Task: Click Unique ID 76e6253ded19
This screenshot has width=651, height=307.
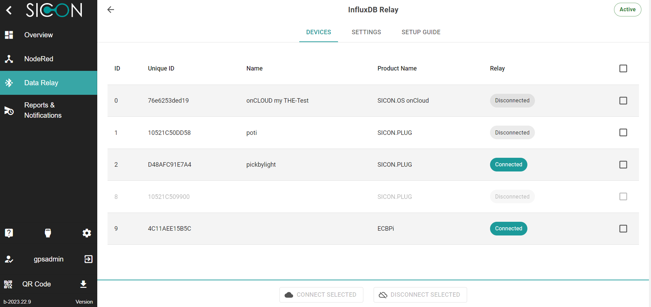Action: click(168, 101)
